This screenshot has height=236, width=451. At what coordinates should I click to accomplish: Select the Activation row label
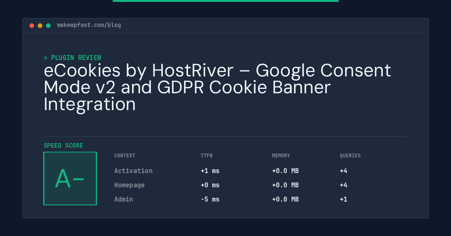[133, 171]
